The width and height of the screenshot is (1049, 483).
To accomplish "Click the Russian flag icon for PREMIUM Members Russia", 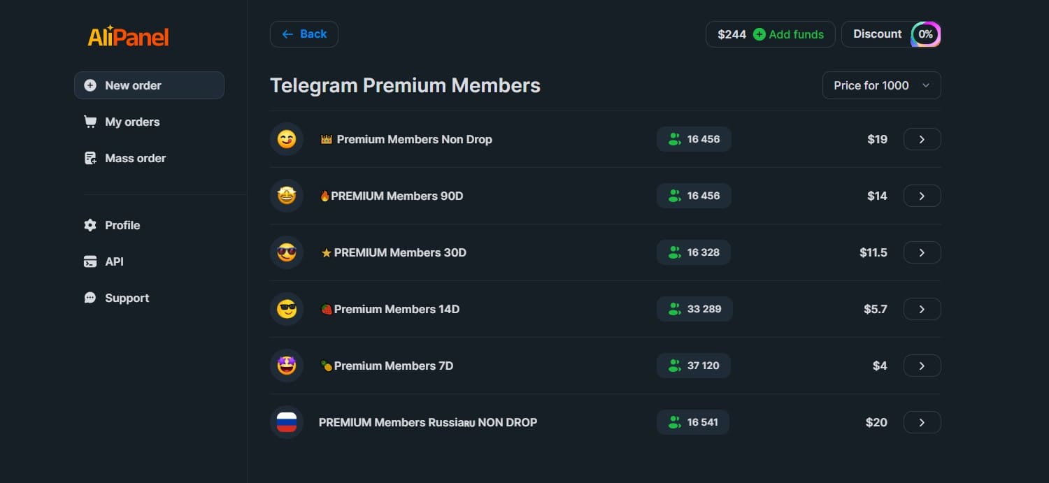I will click(x=286, y=421).
